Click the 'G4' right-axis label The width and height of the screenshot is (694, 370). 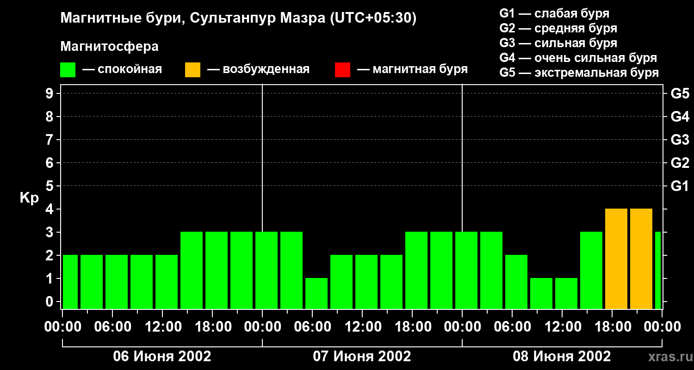680,117
